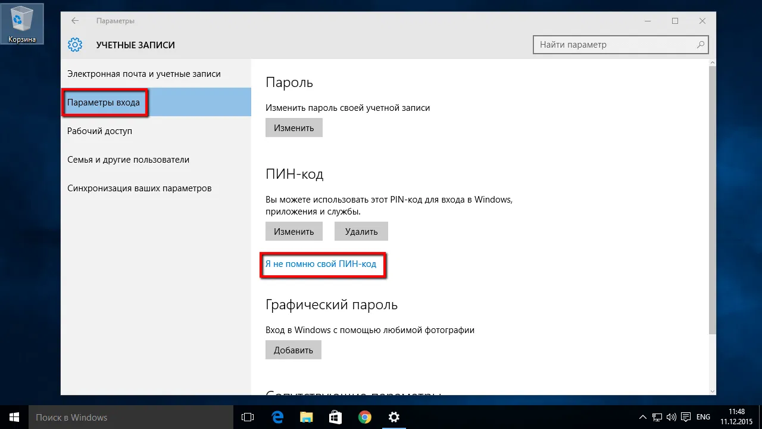Open the Windows Store from the taskbar
Image resolution: width=762 pixels, height=429 pixels.
pyautogui.click(x=335, y=417)
